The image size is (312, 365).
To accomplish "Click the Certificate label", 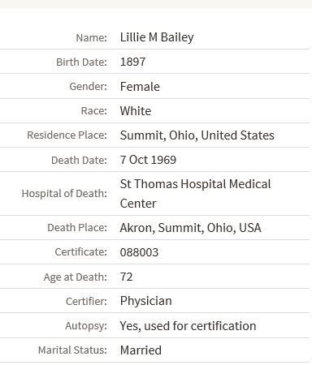I will point(80,251).
